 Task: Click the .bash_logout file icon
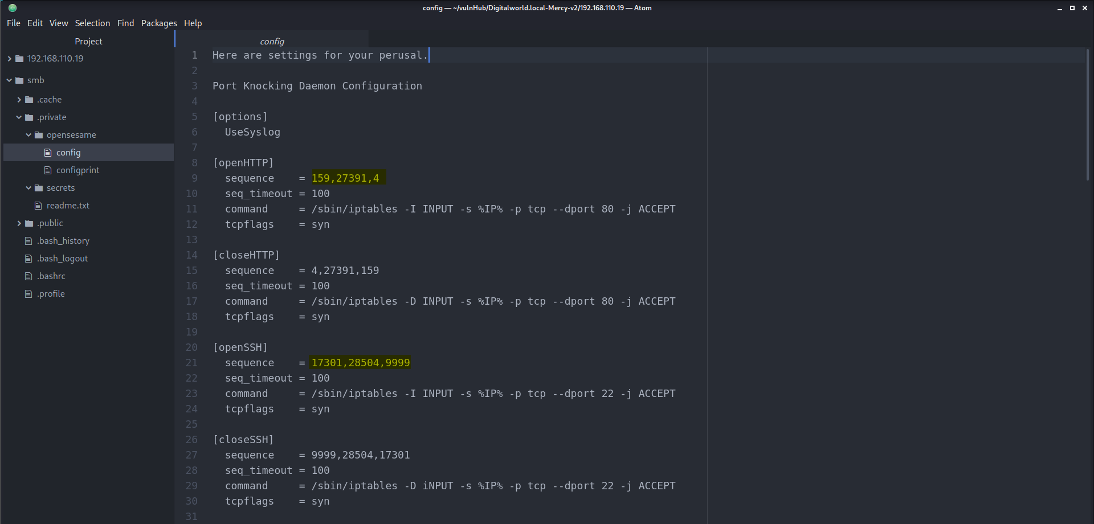pyautogui.click(x=28, y=259)
